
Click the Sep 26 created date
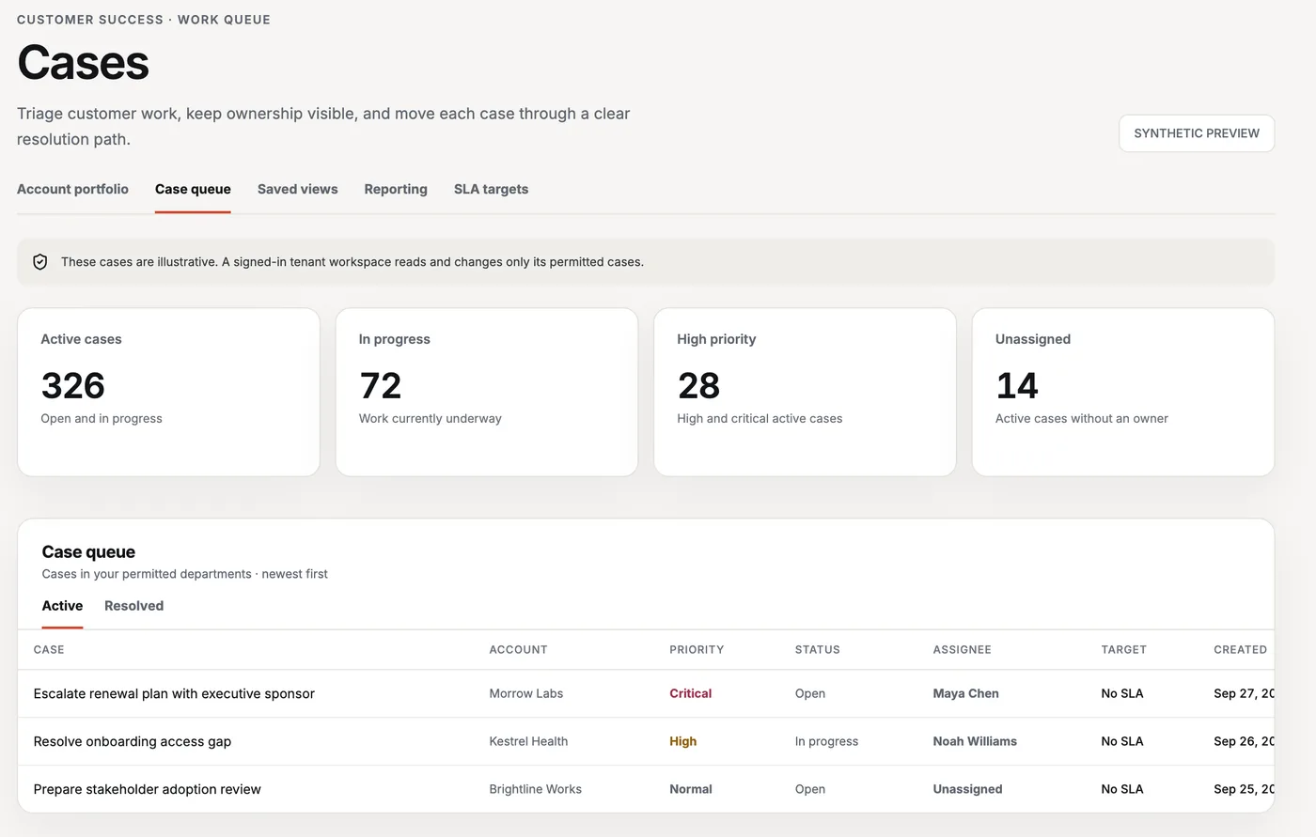[1244, 741]
